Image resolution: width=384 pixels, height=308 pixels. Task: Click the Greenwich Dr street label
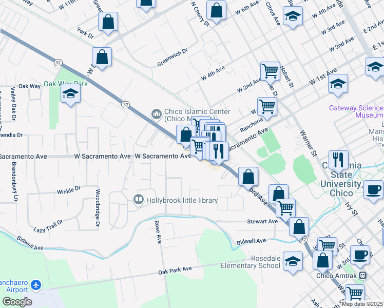(172, 57)
